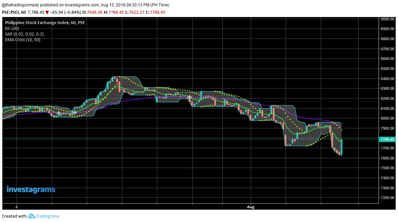This screenshot has height=222, width=398.
Task: Click the low value L:7622.27
Action: click(135, 12)
